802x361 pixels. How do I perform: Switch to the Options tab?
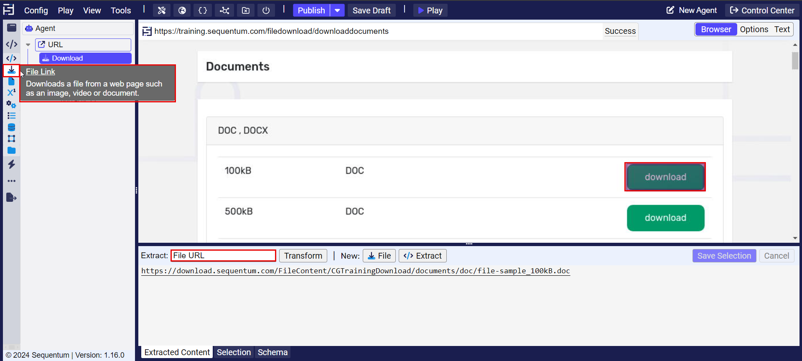click(754, 29)
